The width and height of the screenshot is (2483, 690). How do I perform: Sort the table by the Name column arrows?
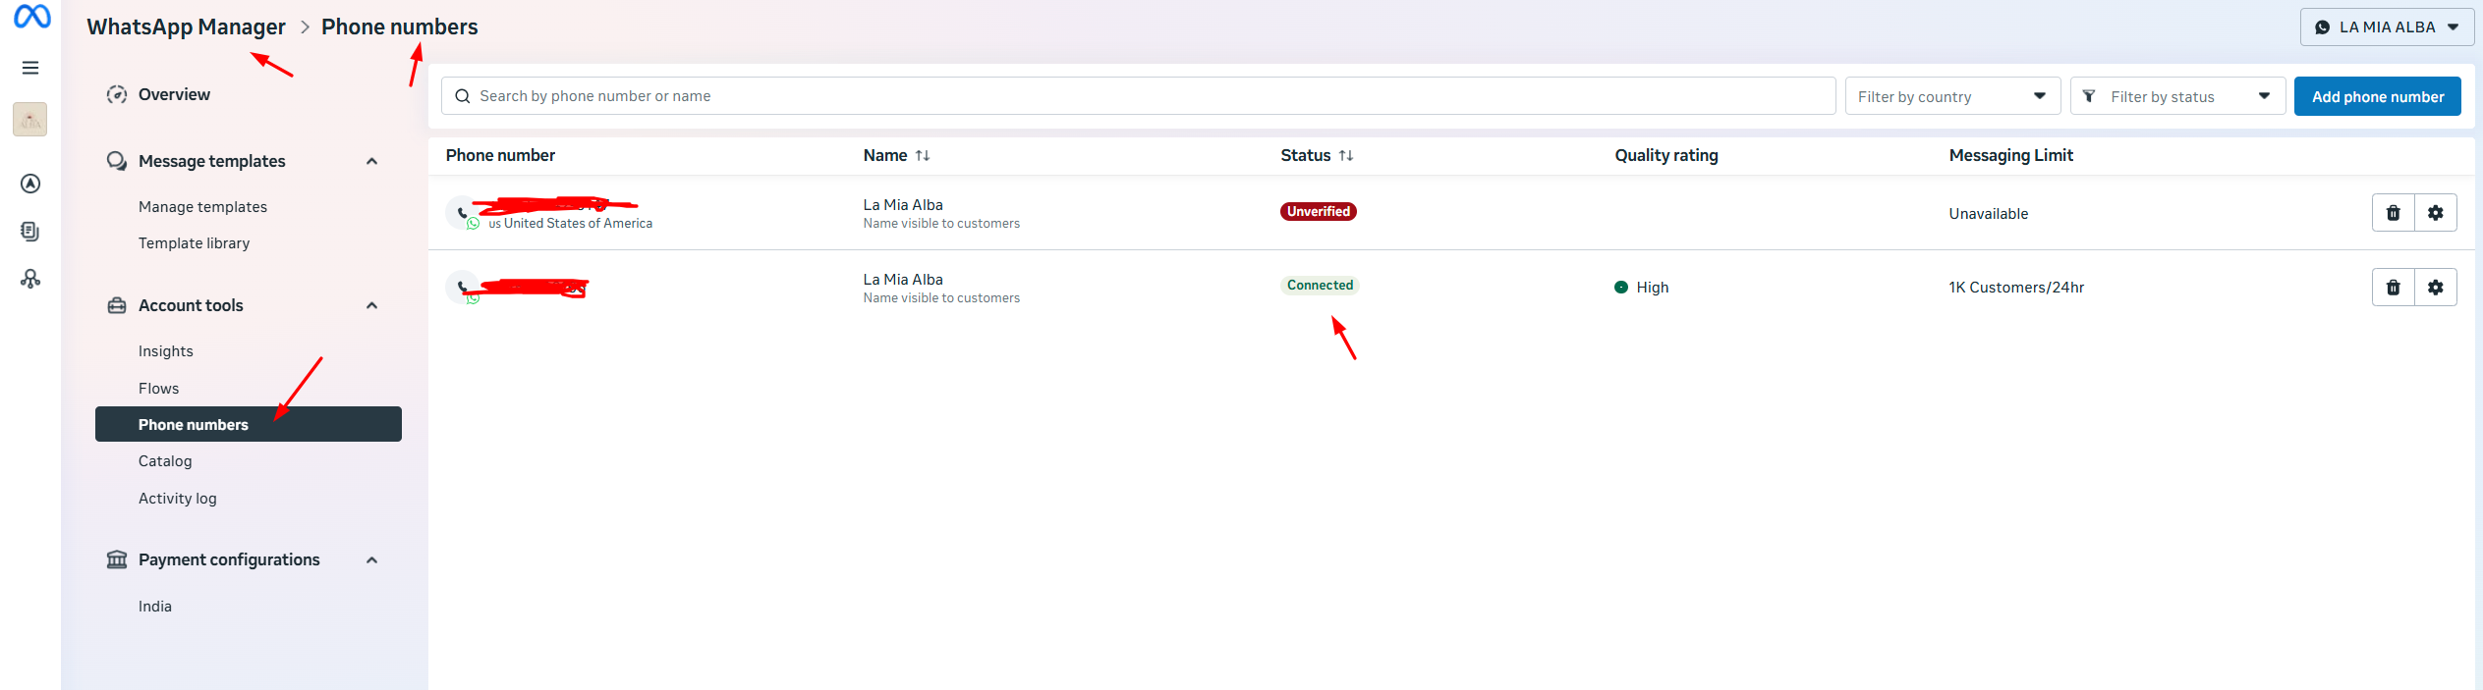coord(923,156)
